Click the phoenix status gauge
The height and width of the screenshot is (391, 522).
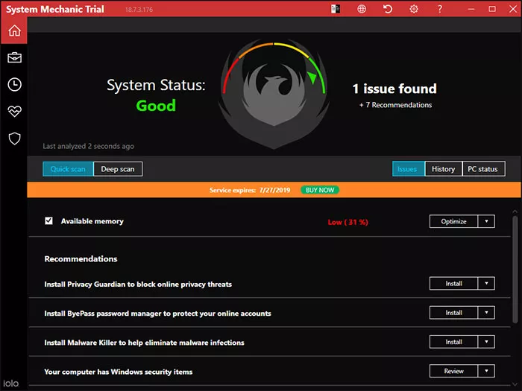[274, 94]
